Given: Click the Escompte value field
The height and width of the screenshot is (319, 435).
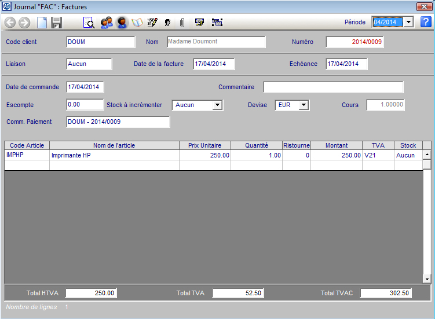Looking at the screenshot, I should (x=85, y=105).
